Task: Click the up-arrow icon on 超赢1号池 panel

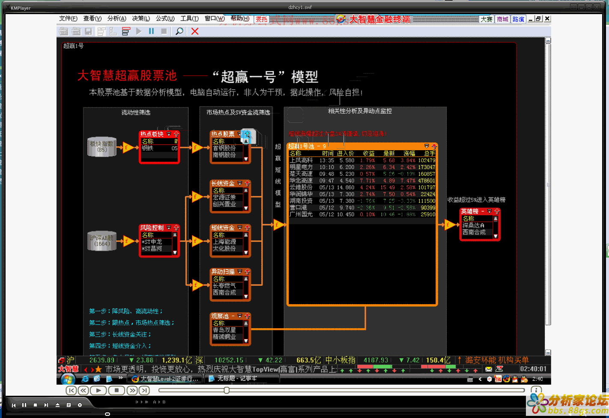Action: click(x=434, y=146)
